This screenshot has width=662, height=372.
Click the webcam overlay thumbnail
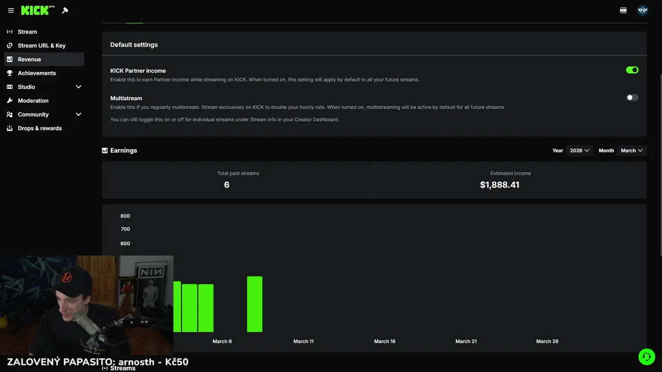[87, 304]
